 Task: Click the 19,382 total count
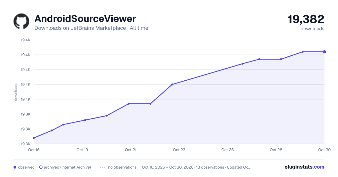[x=306, y=19]
